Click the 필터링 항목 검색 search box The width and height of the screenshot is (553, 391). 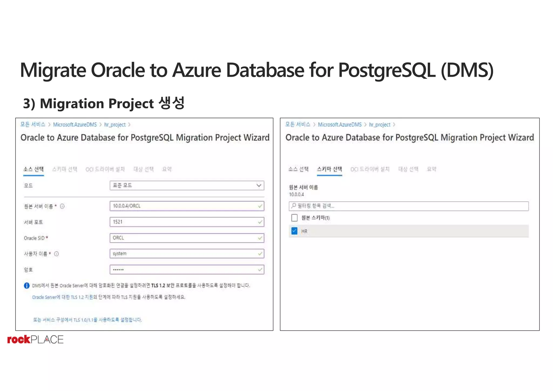pos(409,206)
